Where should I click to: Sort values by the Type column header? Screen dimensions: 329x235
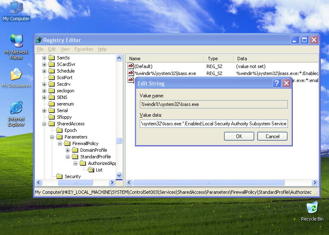pos(219,59)
